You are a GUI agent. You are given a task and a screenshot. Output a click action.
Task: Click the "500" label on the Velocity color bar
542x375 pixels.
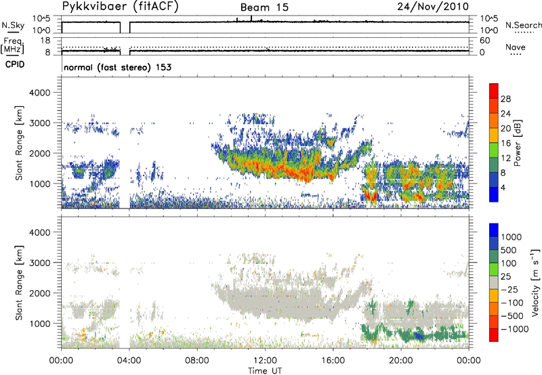pos(509,250)
